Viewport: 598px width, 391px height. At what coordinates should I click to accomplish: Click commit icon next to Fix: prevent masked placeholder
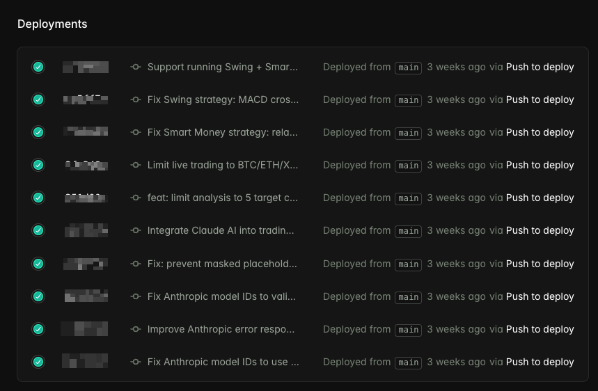136,264
